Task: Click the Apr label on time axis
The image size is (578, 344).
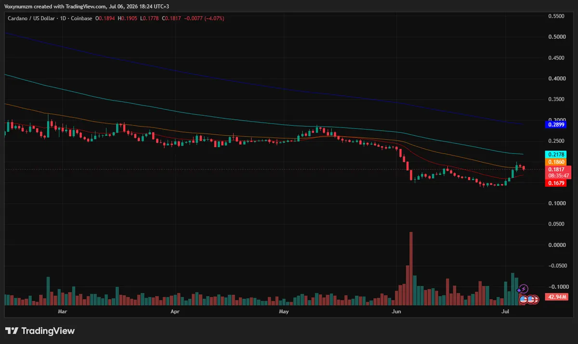Action: pyautogui.click(x=175, y=312)
